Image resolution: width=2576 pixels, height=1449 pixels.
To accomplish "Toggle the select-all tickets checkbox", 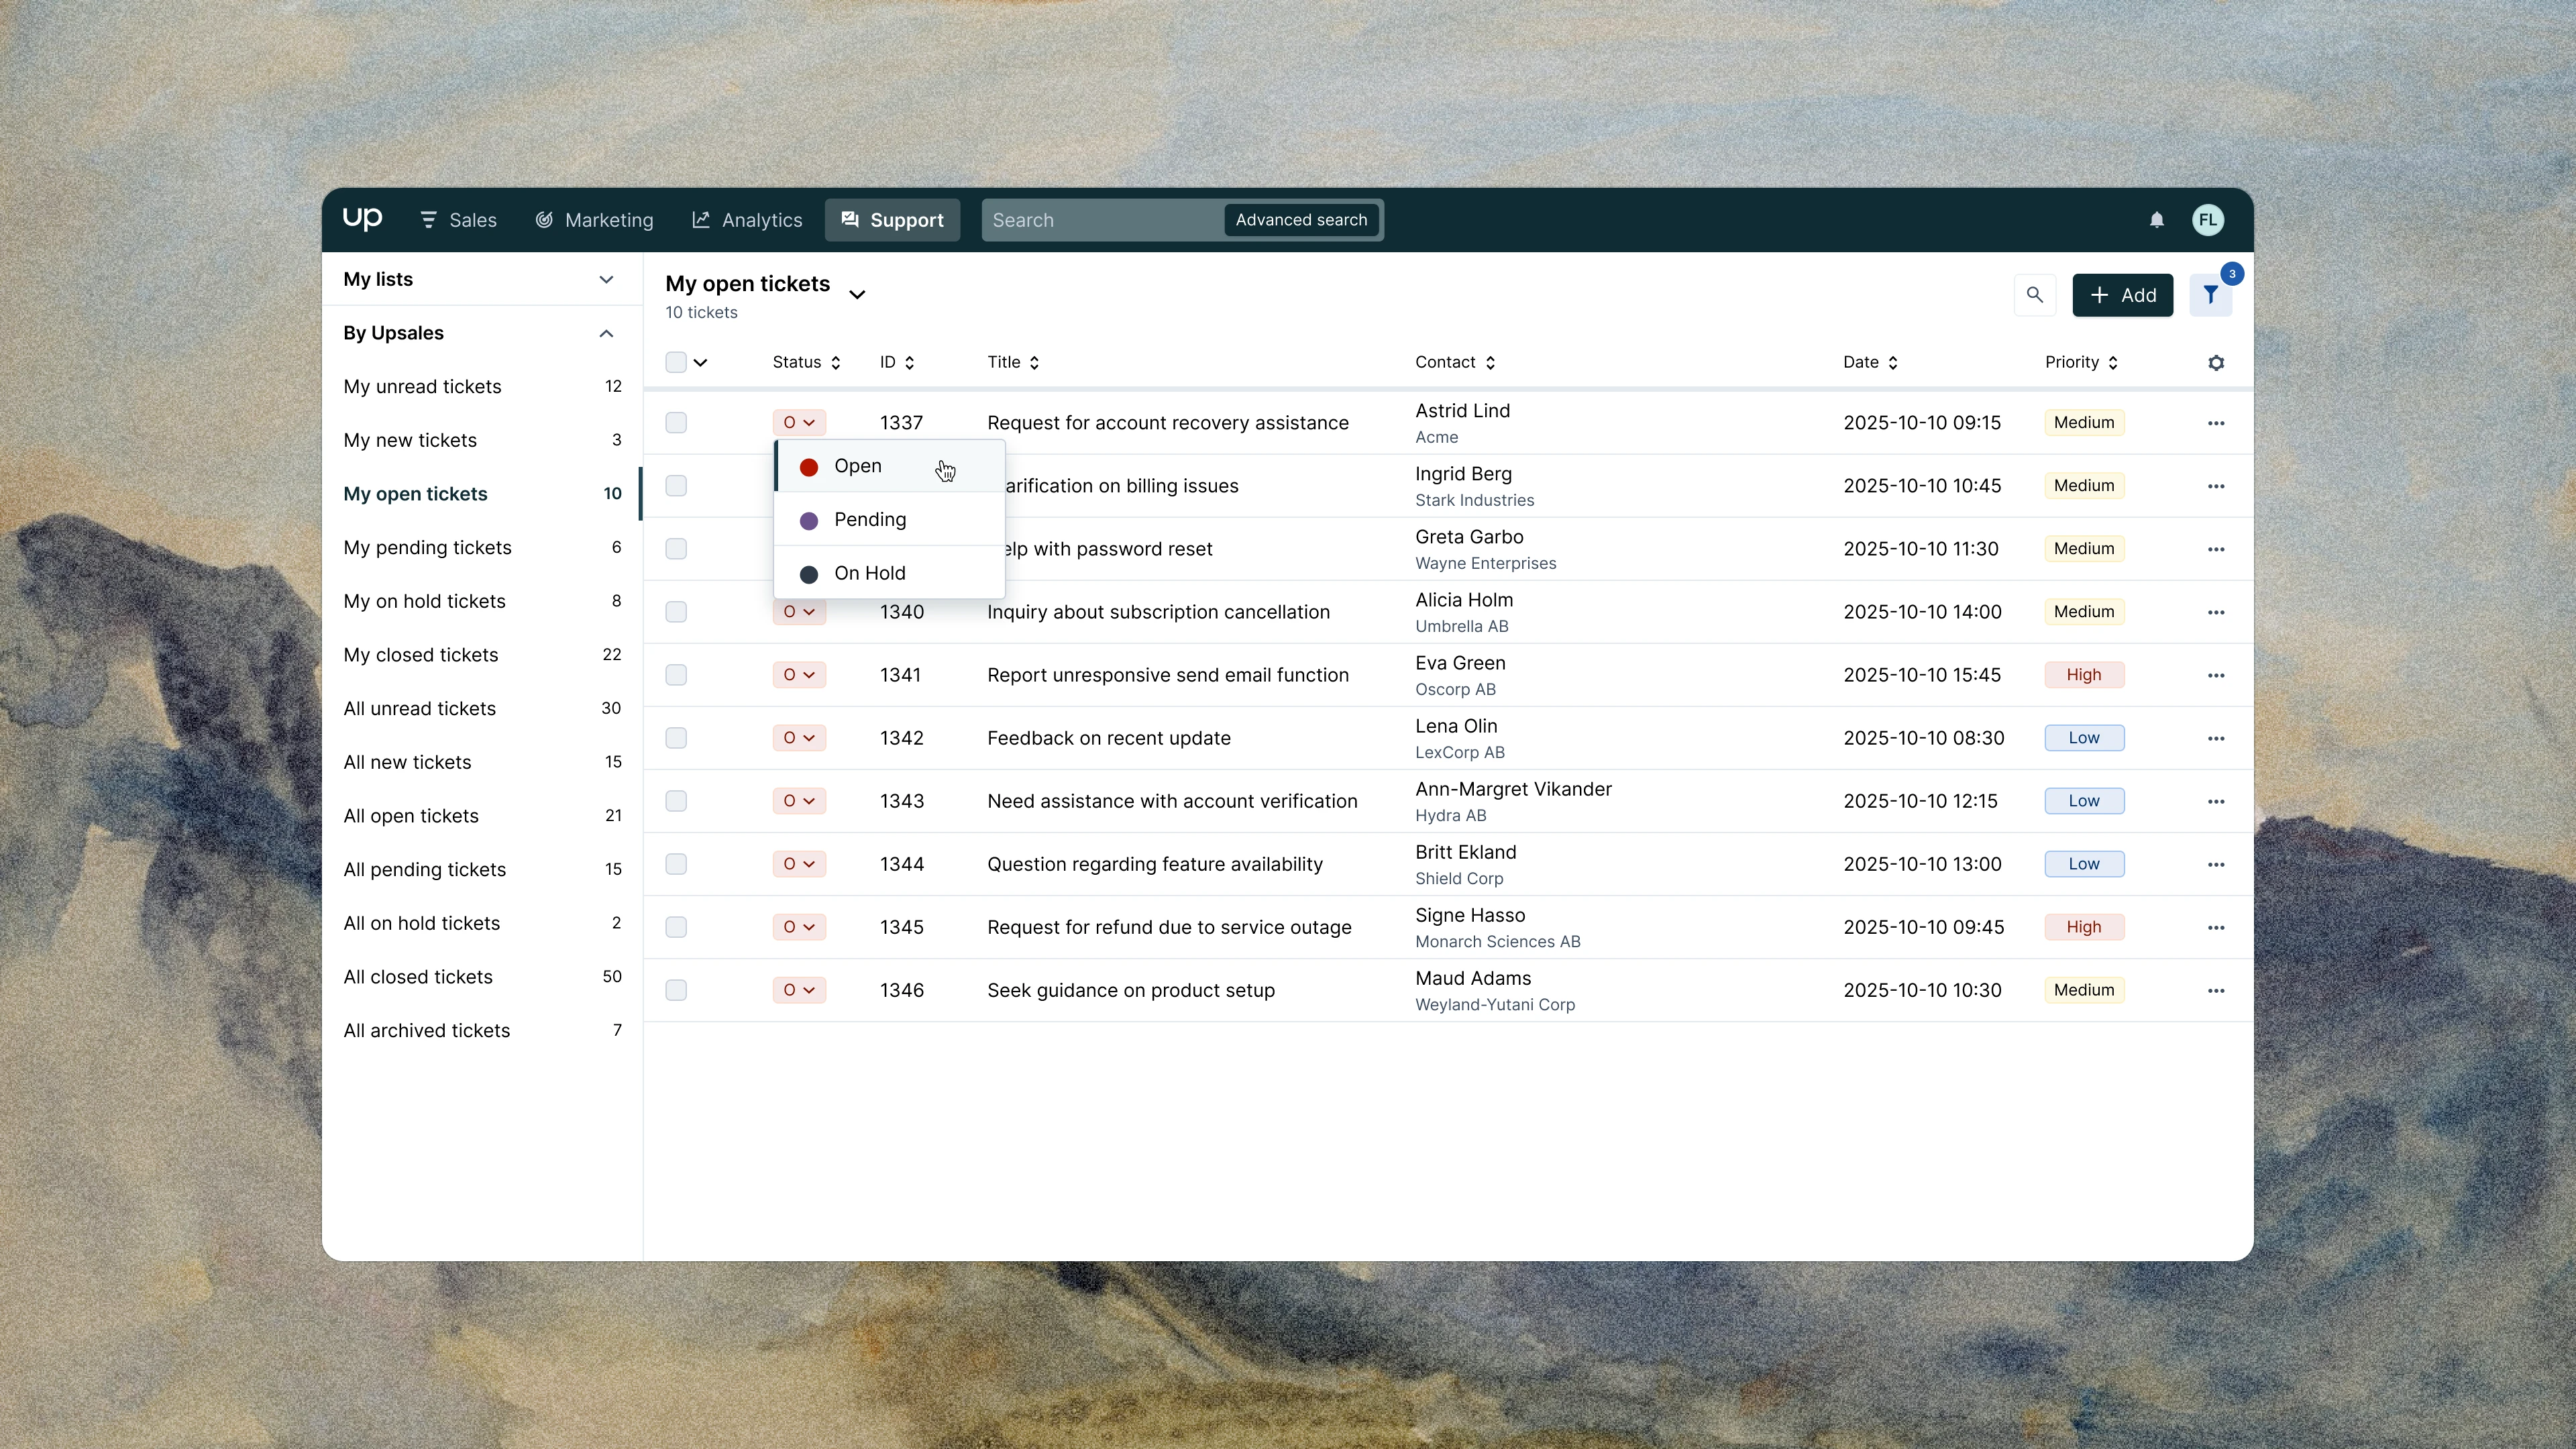I will pos(676,362).
